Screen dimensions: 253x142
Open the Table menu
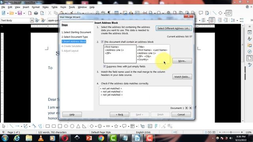tap(55, 7)
